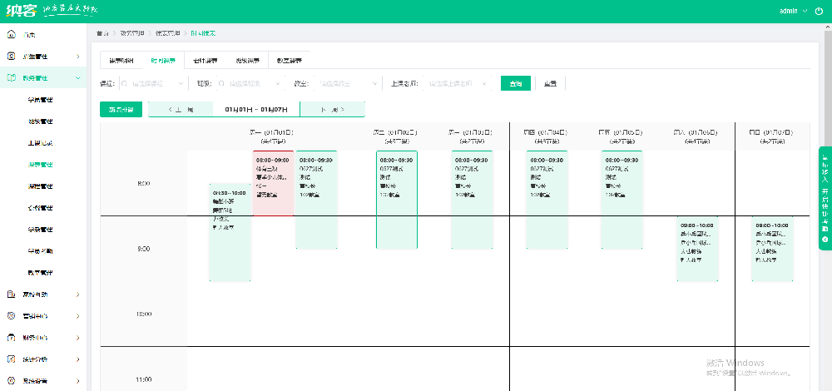Expand the 招生管理 sidebar menu chevron
Image resolution: width=832 pixels, height=391 pixels.
78,57
